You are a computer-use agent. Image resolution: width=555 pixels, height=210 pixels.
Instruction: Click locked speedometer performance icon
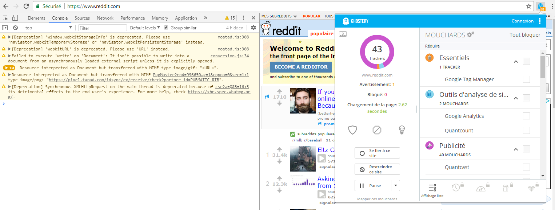point(481,188)
